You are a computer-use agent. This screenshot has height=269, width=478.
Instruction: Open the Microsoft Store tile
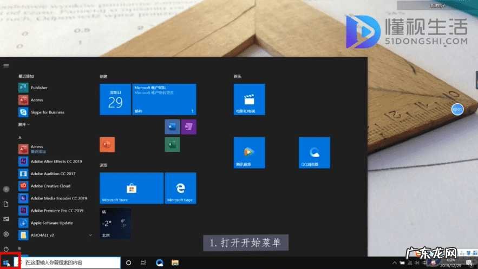131,188
